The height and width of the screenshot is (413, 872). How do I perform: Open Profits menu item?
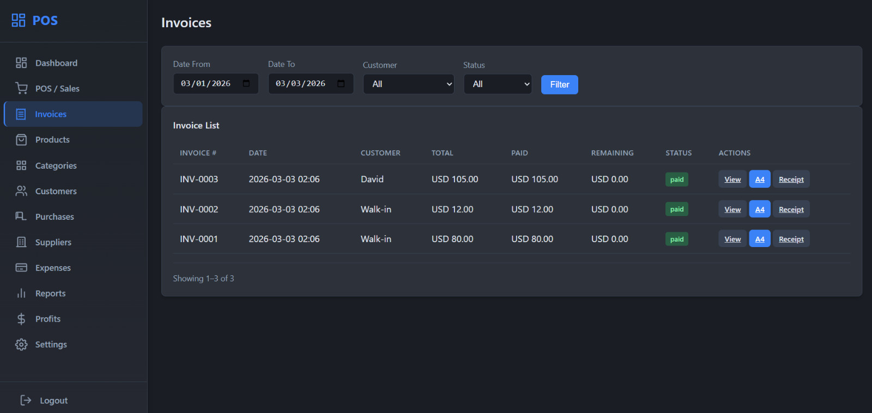point(73,319)
